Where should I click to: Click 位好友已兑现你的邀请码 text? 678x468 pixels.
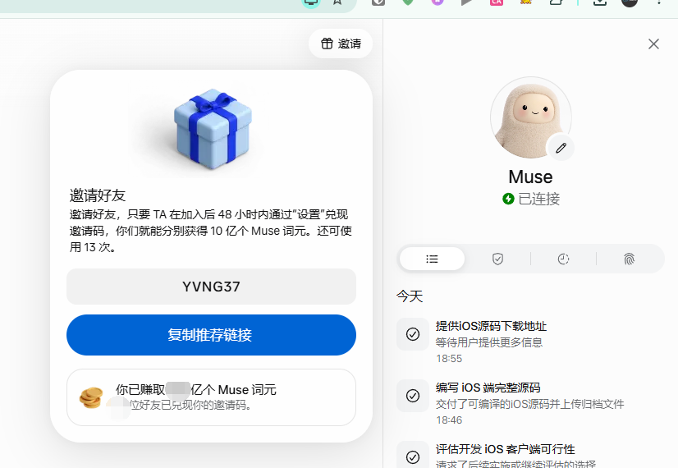coord(190,405)
